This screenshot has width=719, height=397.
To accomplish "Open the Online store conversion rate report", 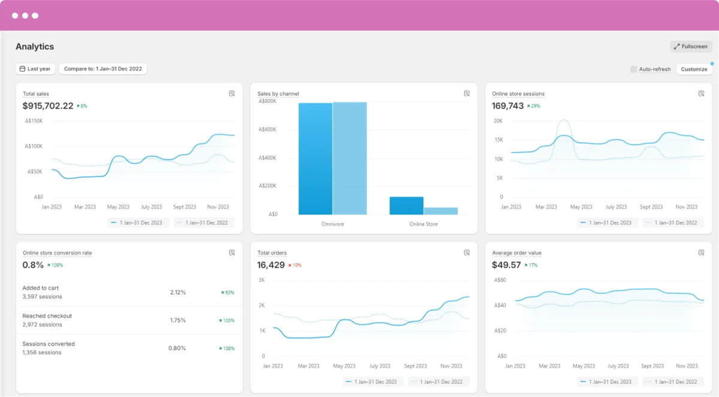I will pyautogui.click(x=56, y=253).
